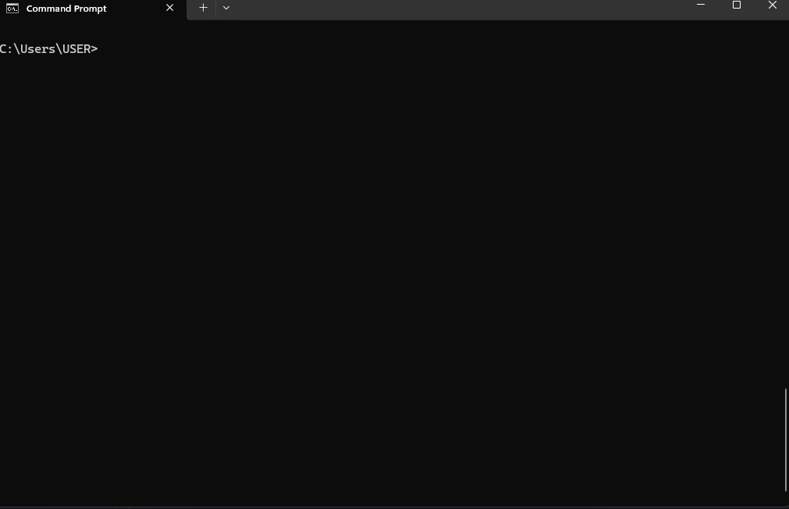This screenshot has height=509, width=789.
Task: Click the scrollbar track above the thumb
Action: pyautogui.click(x=785, y=201)
